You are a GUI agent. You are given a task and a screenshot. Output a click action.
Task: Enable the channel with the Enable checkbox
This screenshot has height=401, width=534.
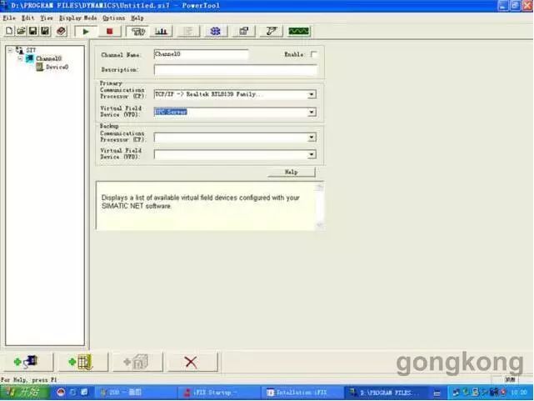click(314, 54)
